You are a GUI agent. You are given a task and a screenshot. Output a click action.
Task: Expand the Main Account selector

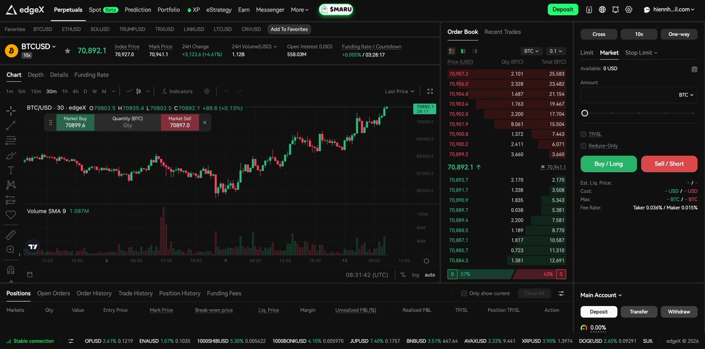[601, 295]
